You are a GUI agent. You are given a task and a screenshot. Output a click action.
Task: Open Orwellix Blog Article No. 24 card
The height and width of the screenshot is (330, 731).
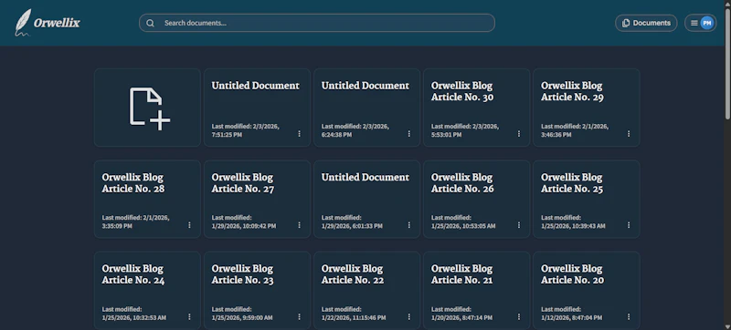147,291
